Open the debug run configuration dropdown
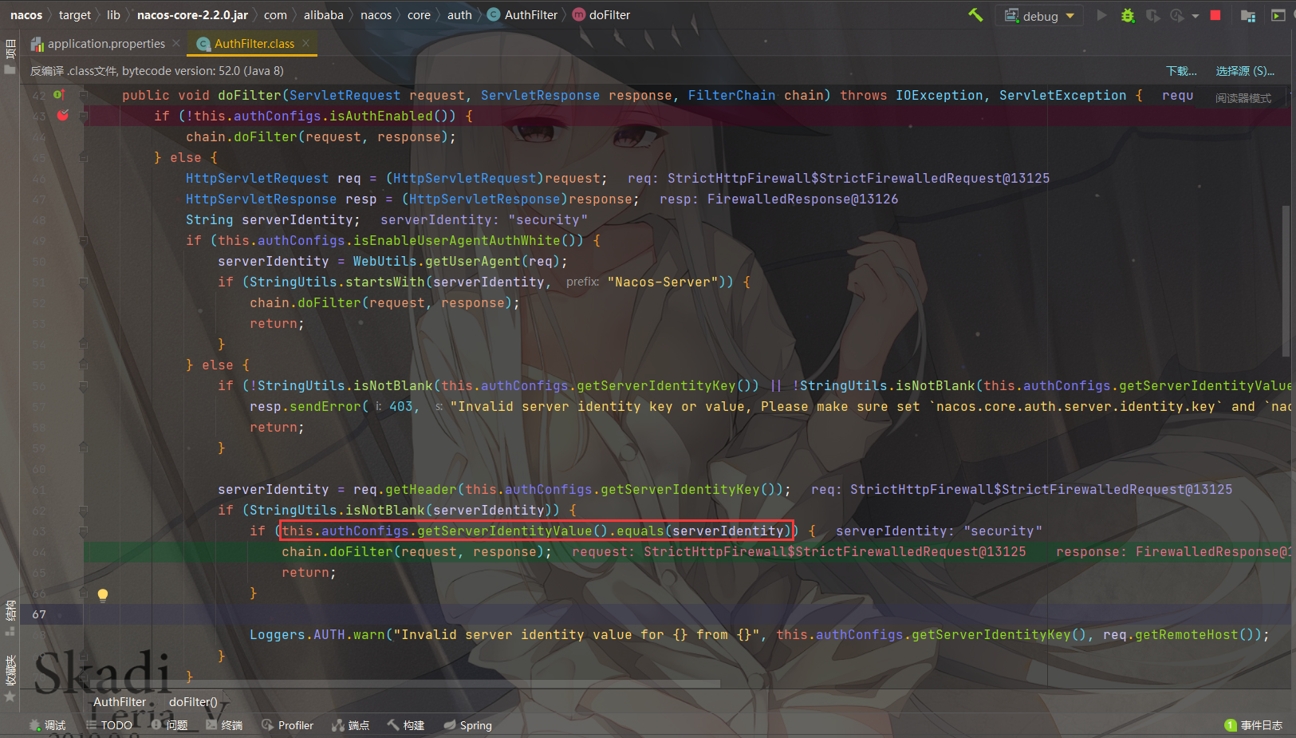Image resolution: width=1296 pixels, height=738 pixels. pos(1040,16)
